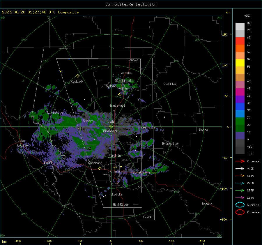The width and height of the screenshot is (262, 245).
Task: Click the yellow diamond marker near Cochrane
Action: (100, 168)
